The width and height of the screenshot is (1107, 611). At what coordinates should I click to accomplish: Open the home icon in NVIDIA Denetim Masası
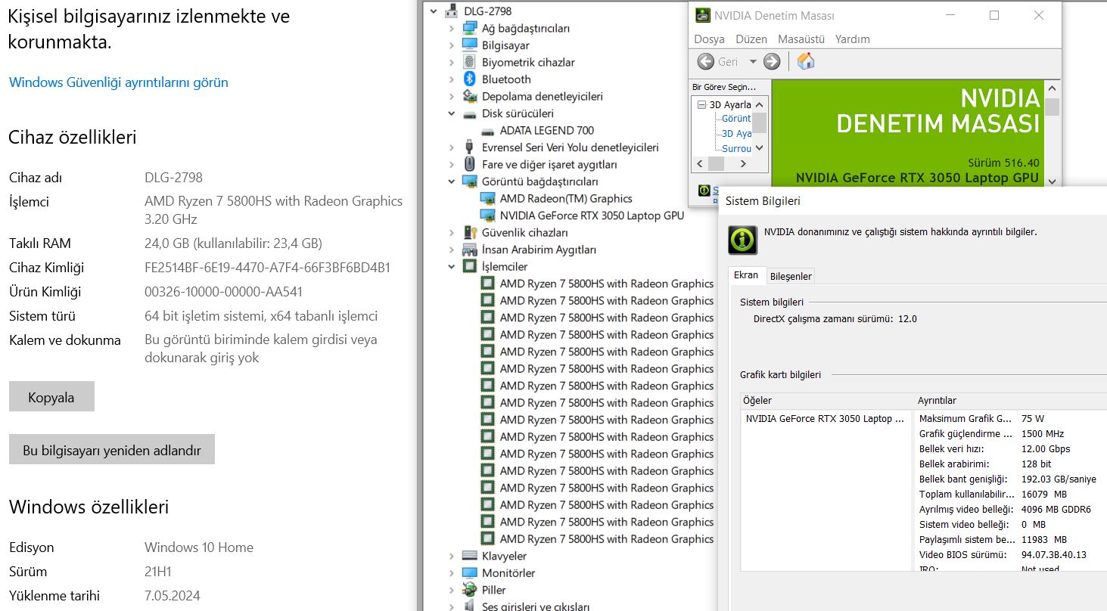(x=806, y=61)
